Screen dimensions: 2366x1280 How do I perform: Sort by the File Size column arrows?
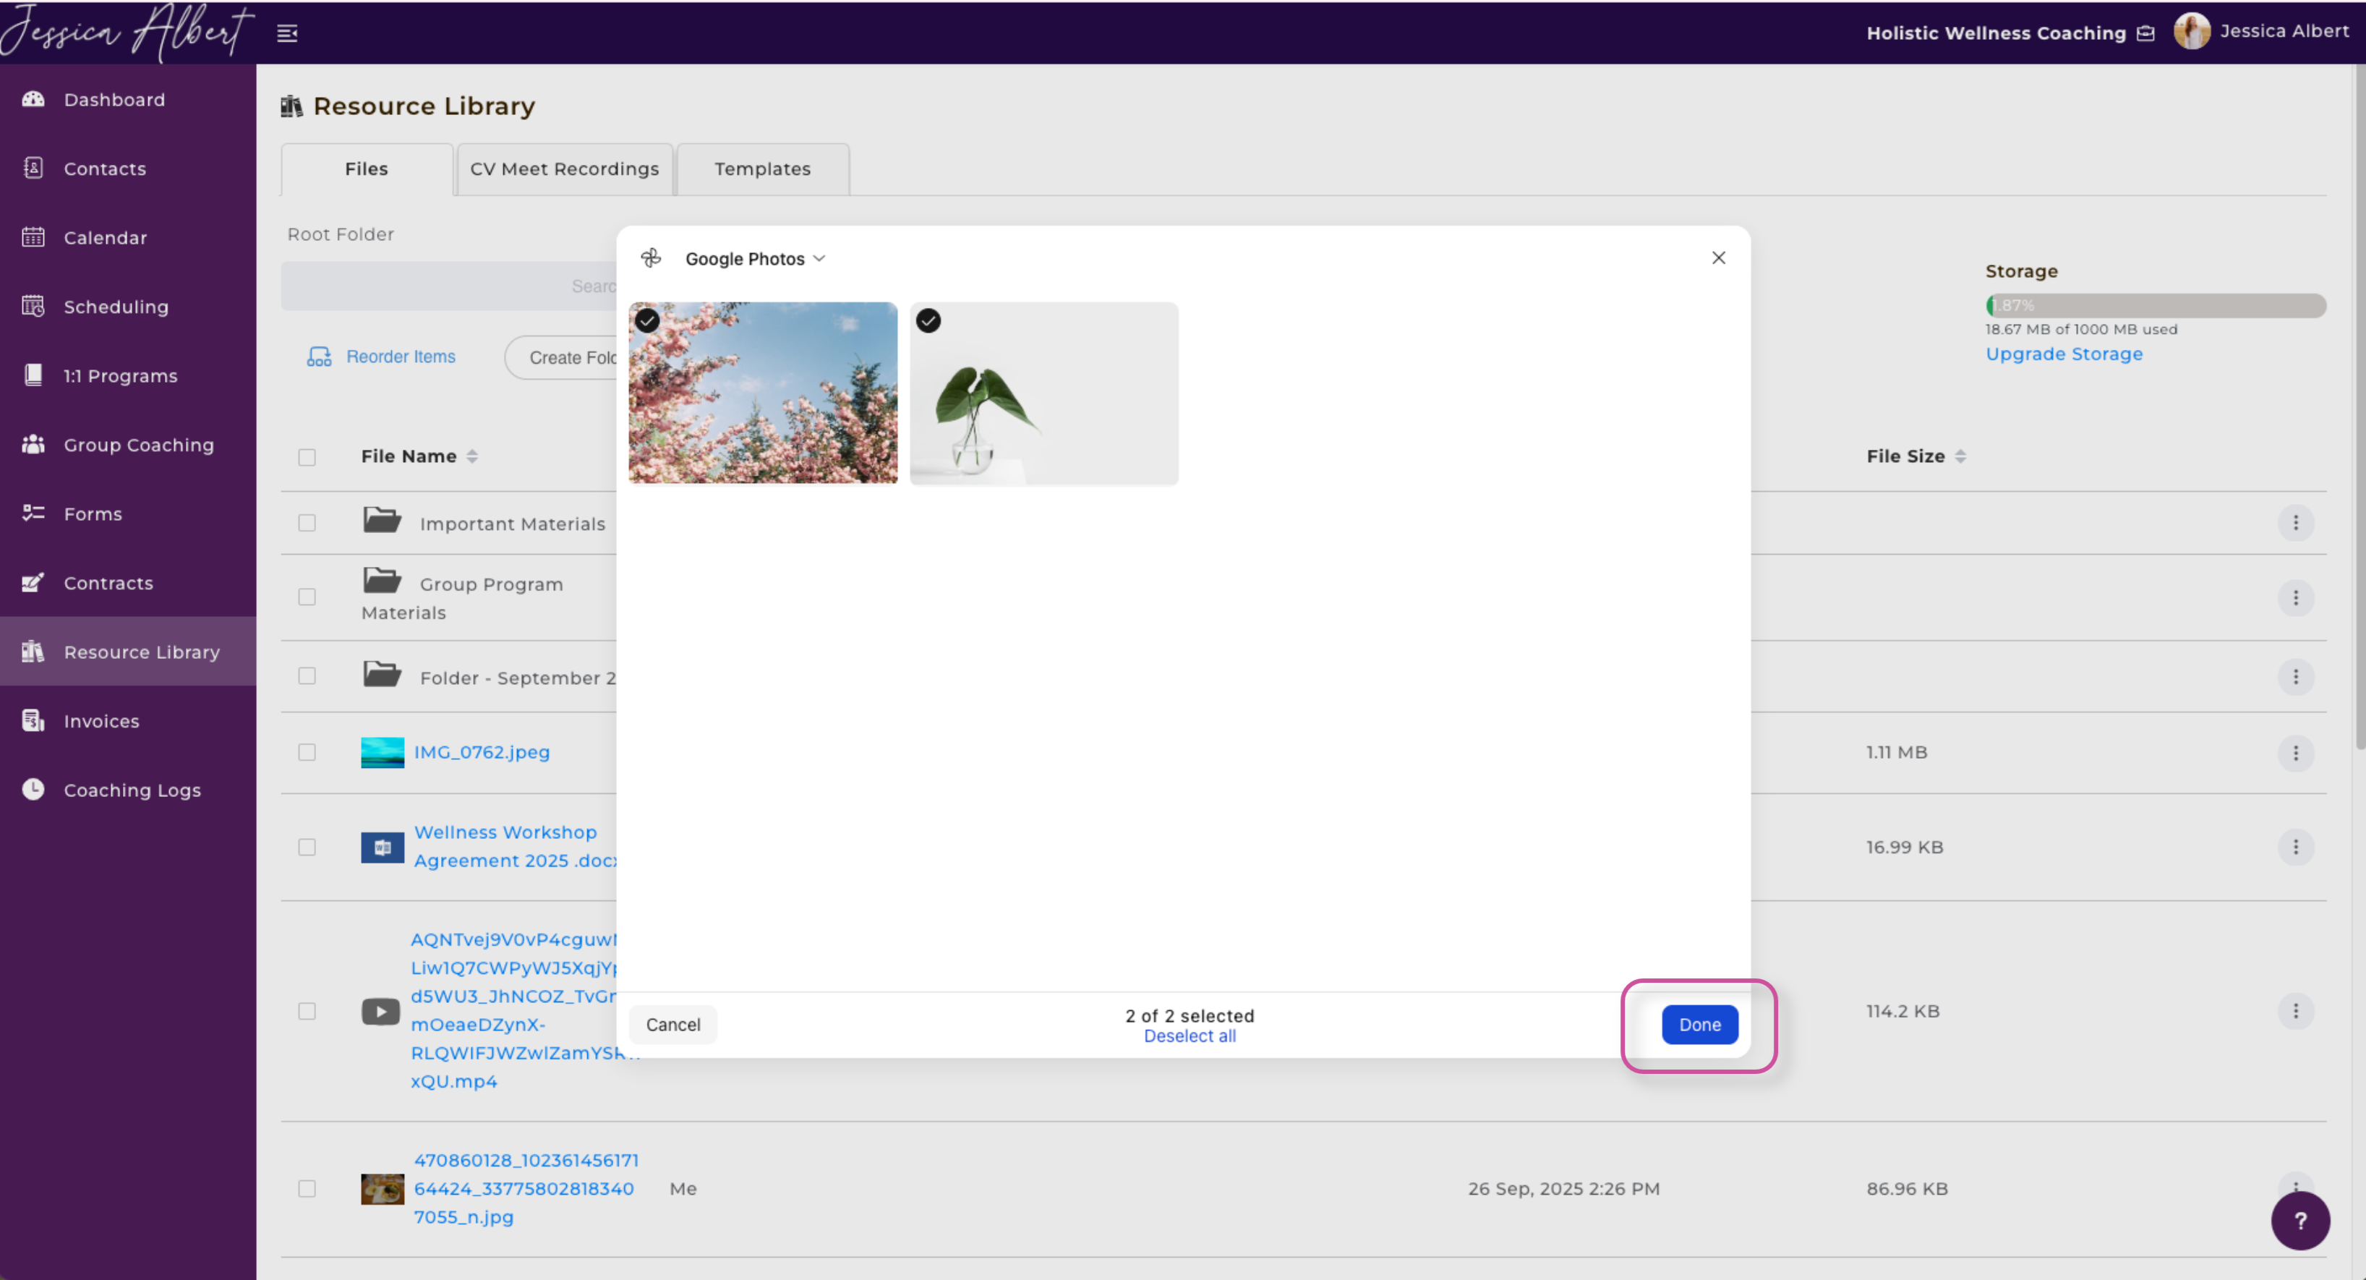tap(1960, 457)
